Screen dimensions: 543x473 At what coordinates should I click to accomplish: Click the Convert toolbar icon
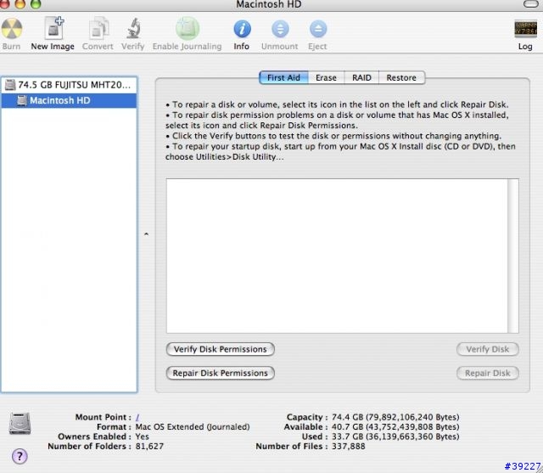[98, 28]
